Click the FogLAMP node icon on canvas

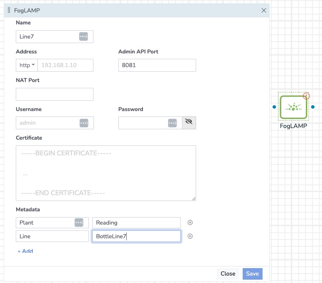point(293,107)
